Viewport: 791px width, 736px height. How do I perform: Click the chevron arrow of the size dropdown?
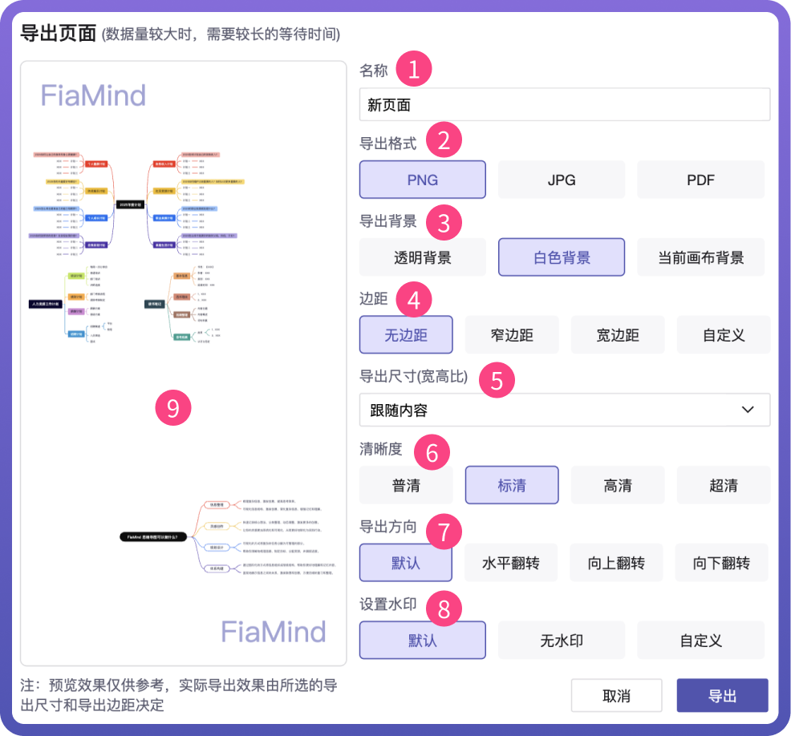pos(748,410)
